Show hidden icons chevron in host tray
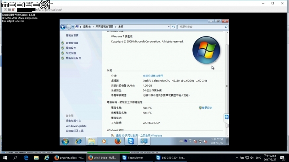The height and width of the screenshot is (162, 289). pos(237,158)
